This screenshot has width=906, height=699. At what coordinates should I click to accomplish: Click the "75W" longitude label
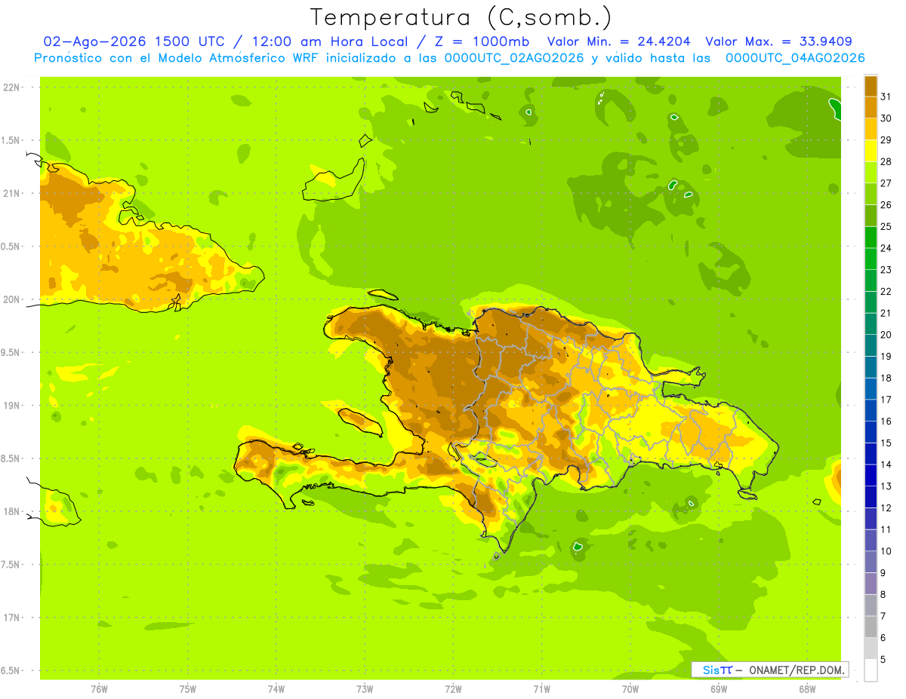point(188,689)
